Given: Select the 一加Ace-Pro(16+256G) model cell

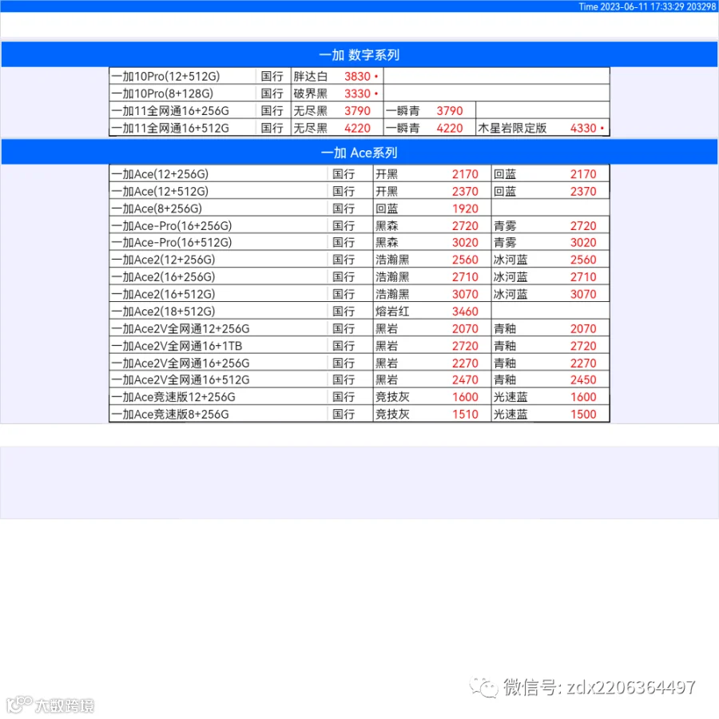Looking at the screenshot, I should click(218, 225).
